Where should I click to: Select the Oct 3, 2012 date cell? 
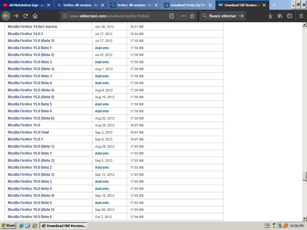103,217
